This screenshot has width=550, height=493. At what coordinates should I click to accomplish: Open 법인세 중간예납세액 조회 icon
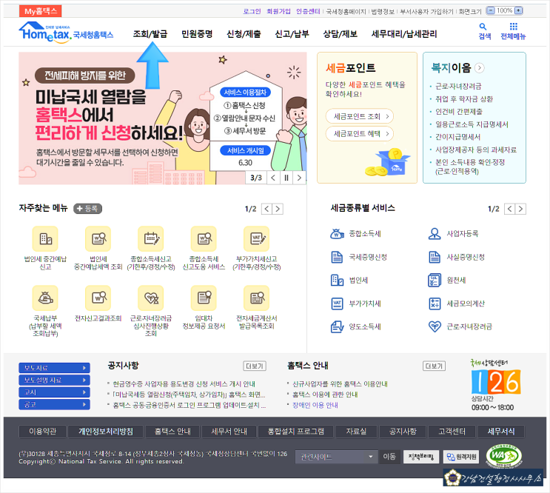pos(98,239)
